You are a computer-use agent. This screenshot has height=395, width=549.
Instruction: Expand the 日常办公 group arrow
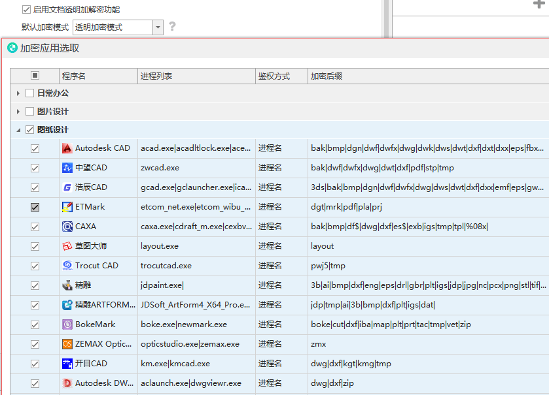pos(18,93)
